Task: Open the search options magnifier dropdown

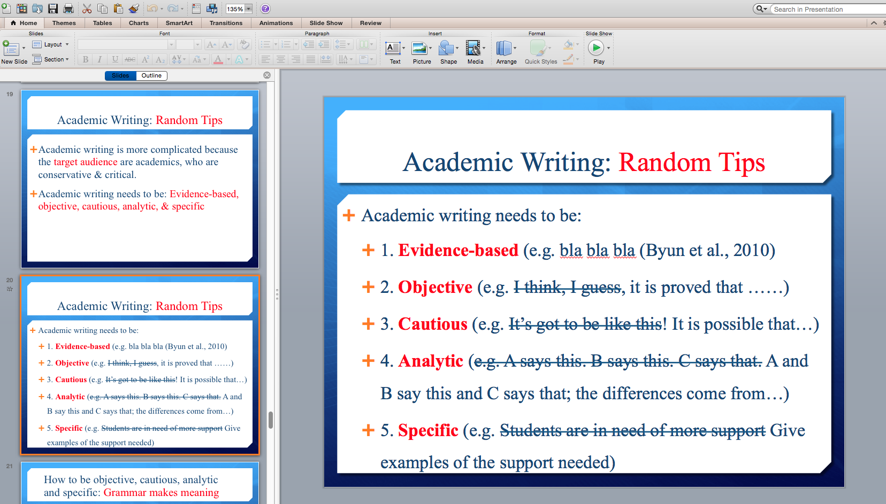Action: pyautogui.click(x=761, y=9)
